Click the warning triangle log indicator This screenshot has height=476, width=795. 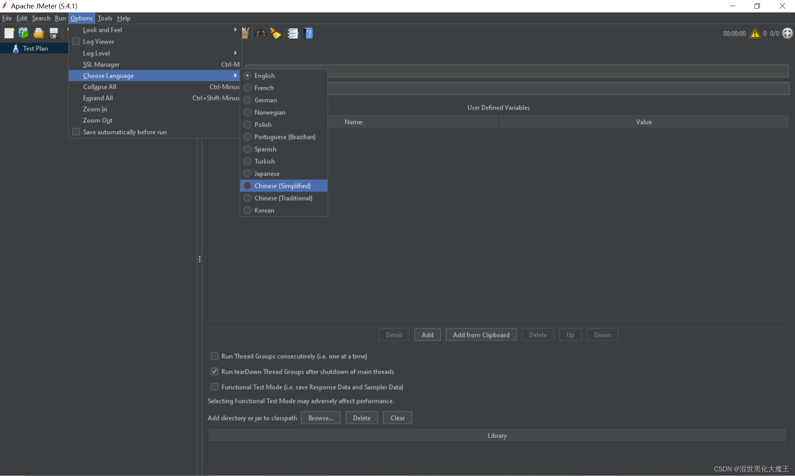coord(755,33)
